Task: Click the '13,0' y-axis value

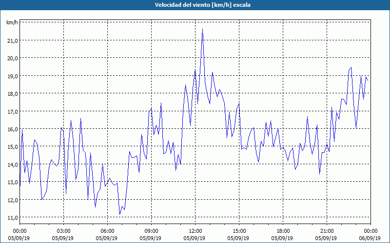Action: [13, 182]
